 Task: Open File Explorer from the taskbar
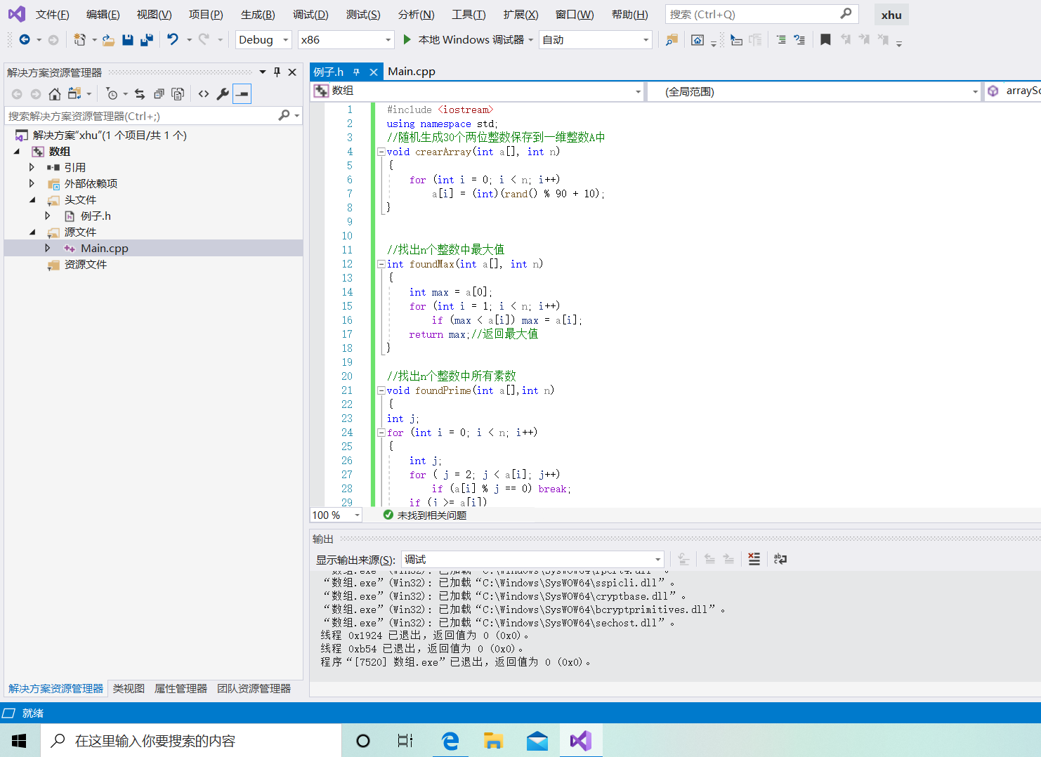pos(494,740)
